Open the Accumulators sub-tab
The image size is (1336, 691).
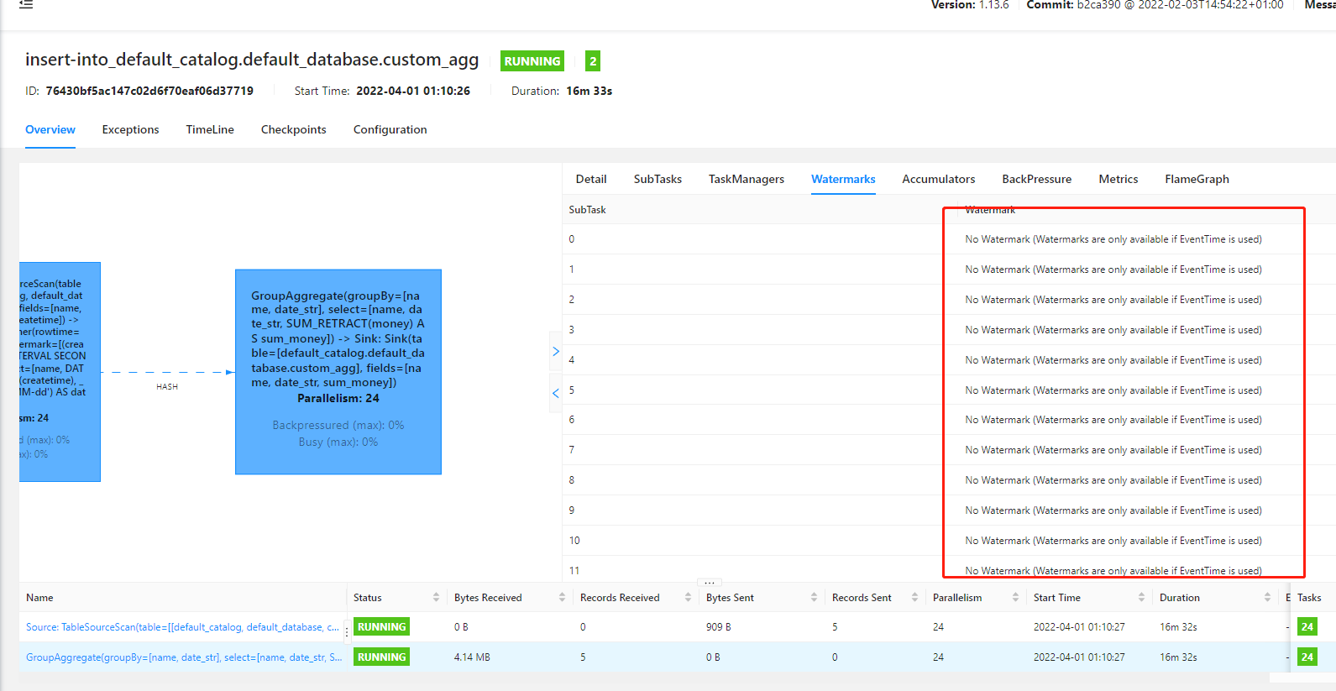pos(939,179)
